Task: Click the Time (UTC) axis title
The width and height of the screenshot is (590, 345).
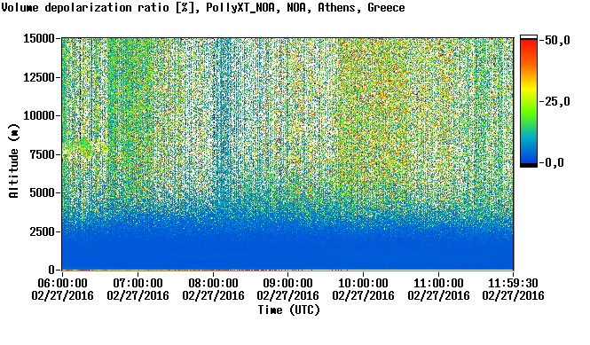Action: (288, 310)
